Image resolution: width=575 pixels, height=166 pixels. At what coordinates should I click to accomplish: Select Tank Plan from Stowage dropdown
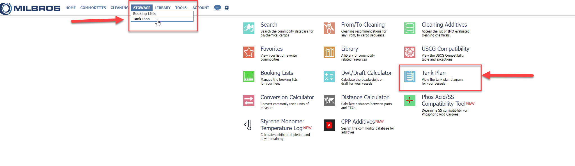(141, 19)
